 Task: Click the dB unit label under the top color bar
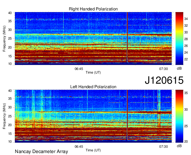[179, 69]
